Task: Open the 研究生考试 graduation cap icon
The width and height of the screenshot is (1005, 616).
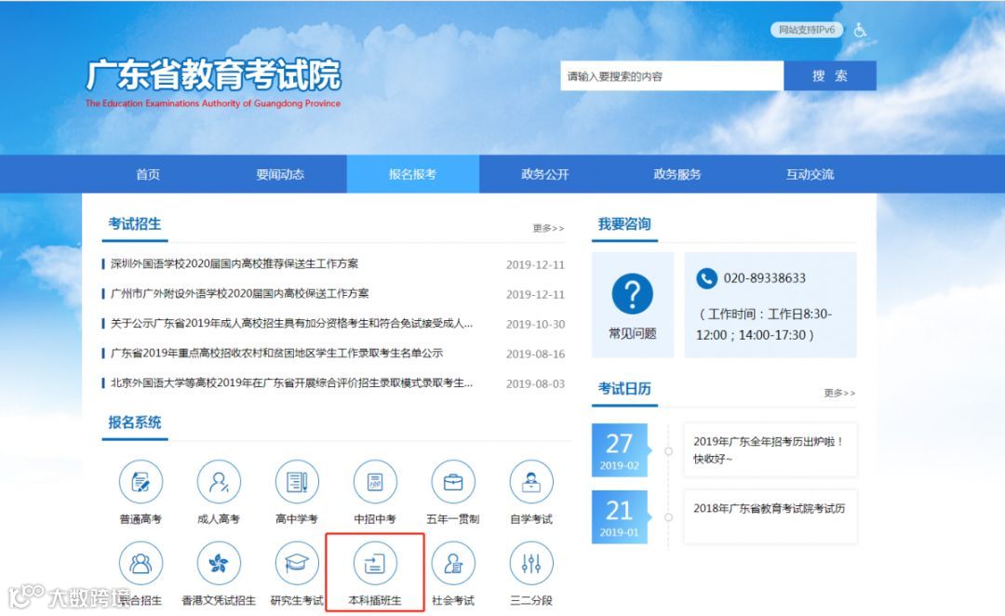Action: [297, 564]
